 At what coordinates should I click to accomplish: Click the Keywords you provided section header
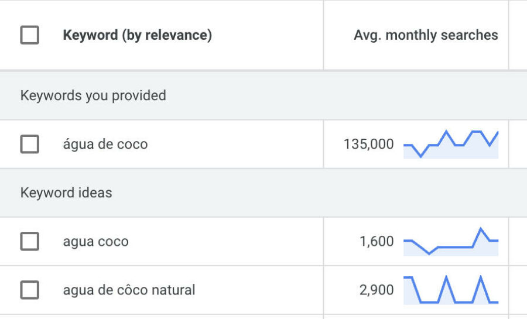[x=93, y=95]
